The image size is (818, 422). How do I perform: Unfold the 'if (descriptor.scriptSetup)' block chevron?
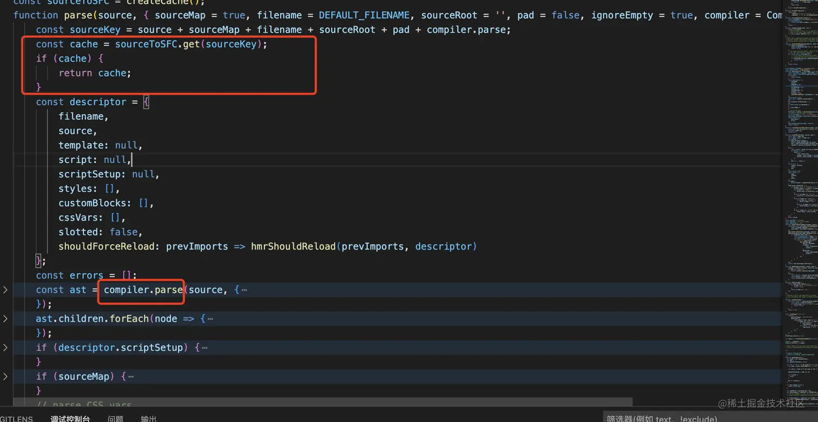5,347
